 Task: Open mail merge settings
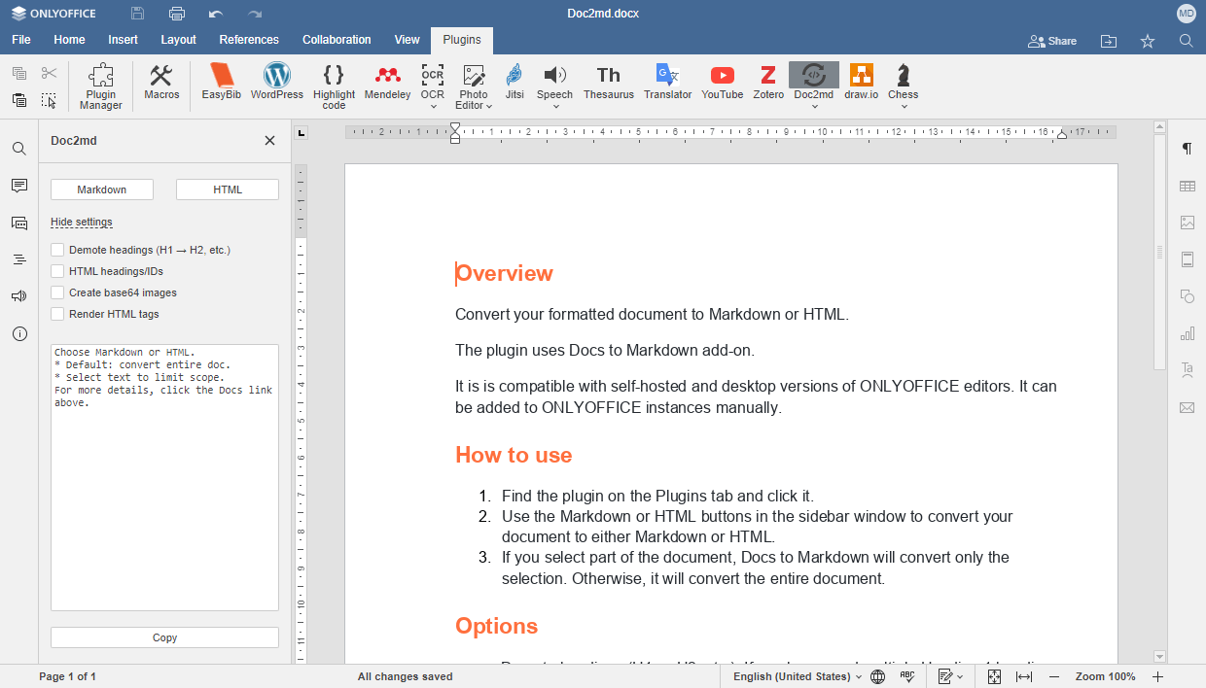[1188, 407]
